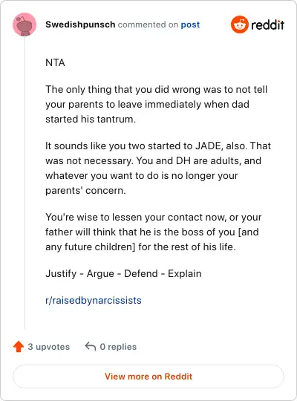Open the Swedishpunsch username profile

[80, 25]
